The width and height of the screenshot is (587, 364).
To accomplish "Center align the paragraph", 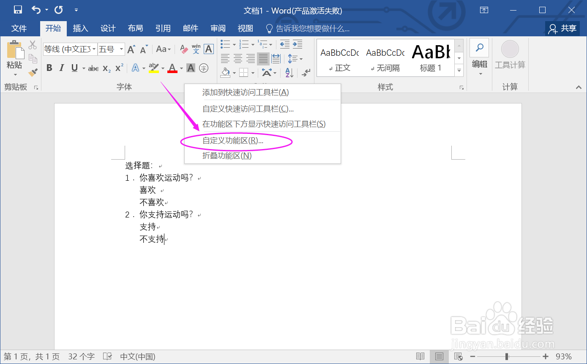I will coord(238,58).
